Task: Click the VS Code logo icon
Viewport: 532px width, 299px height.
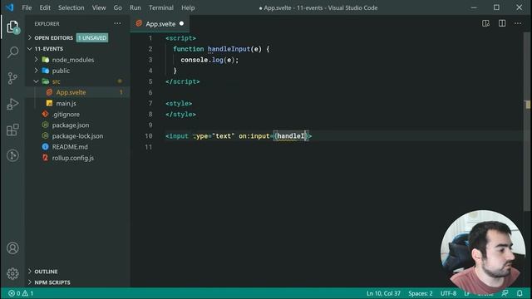Action: (9, 7)
